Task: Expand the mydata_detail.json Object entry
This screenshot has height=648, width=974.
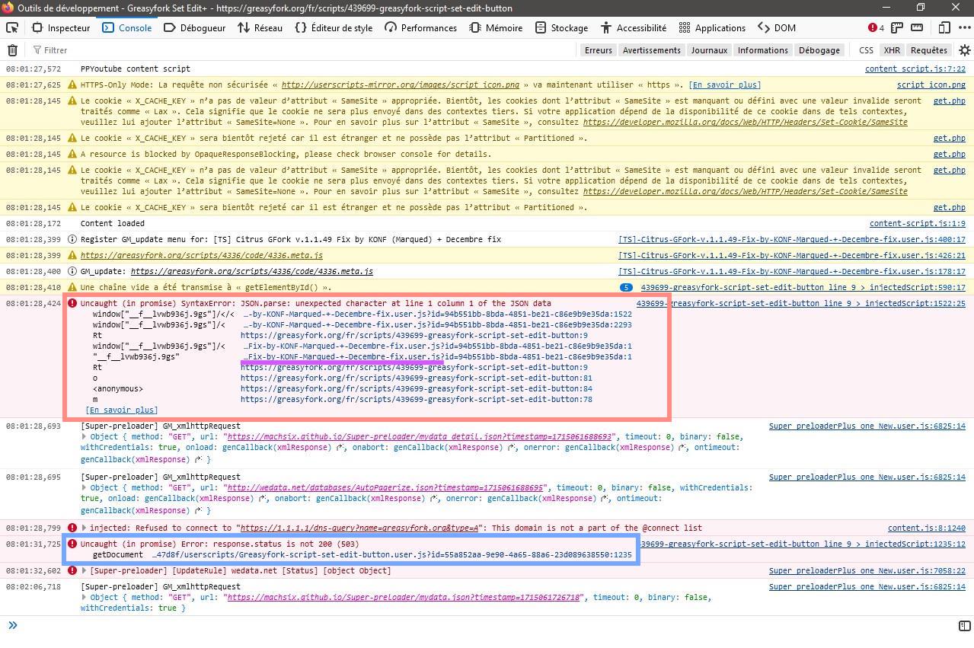Action: click(85, 437)
